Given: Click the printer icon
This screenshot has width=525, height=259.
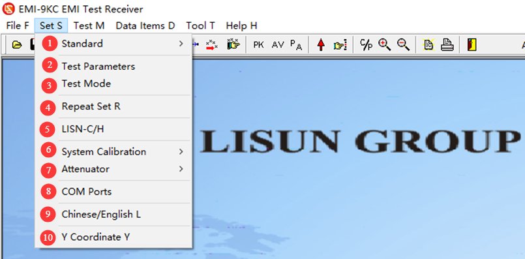Looking at the screenshot, I should pos(447,44).
